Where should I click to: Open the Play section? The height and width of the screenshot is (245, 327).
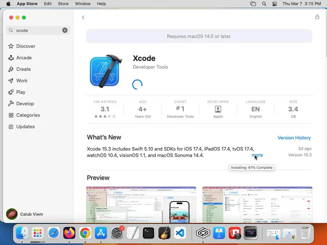[x=17, y=92]
